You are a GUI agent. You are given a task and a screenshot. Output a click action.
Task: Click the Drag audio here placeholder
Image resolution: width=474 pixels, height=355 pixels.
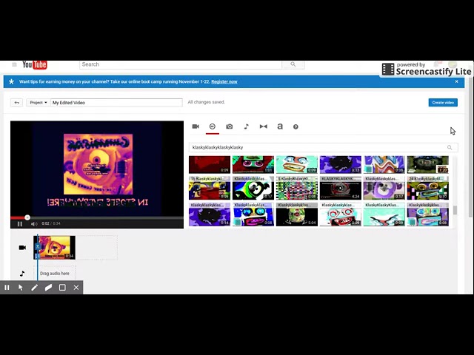point(55,273)
